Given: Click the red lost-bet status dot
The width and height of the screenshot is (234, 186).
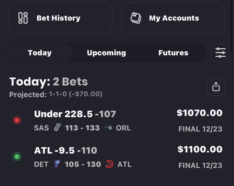Looking at the screenshot, I should tap(17, 121).
